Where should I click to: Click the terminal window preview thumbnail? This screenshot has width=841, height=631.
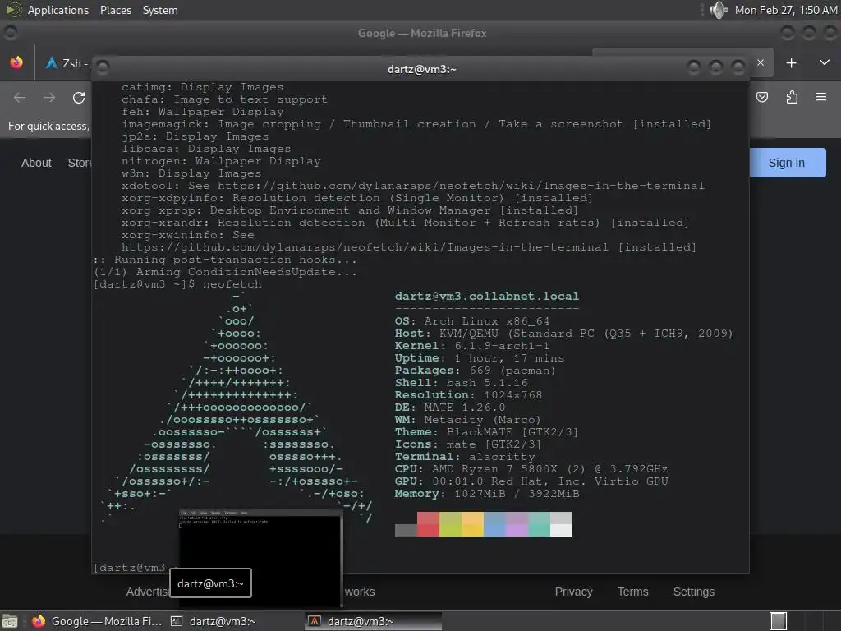coord(260,558)
